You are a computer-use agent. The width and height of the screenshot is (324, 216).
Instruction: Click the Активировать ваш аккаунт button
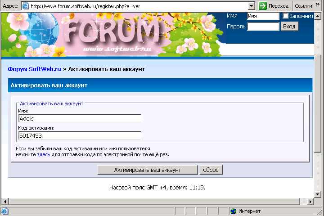point(148,170)
